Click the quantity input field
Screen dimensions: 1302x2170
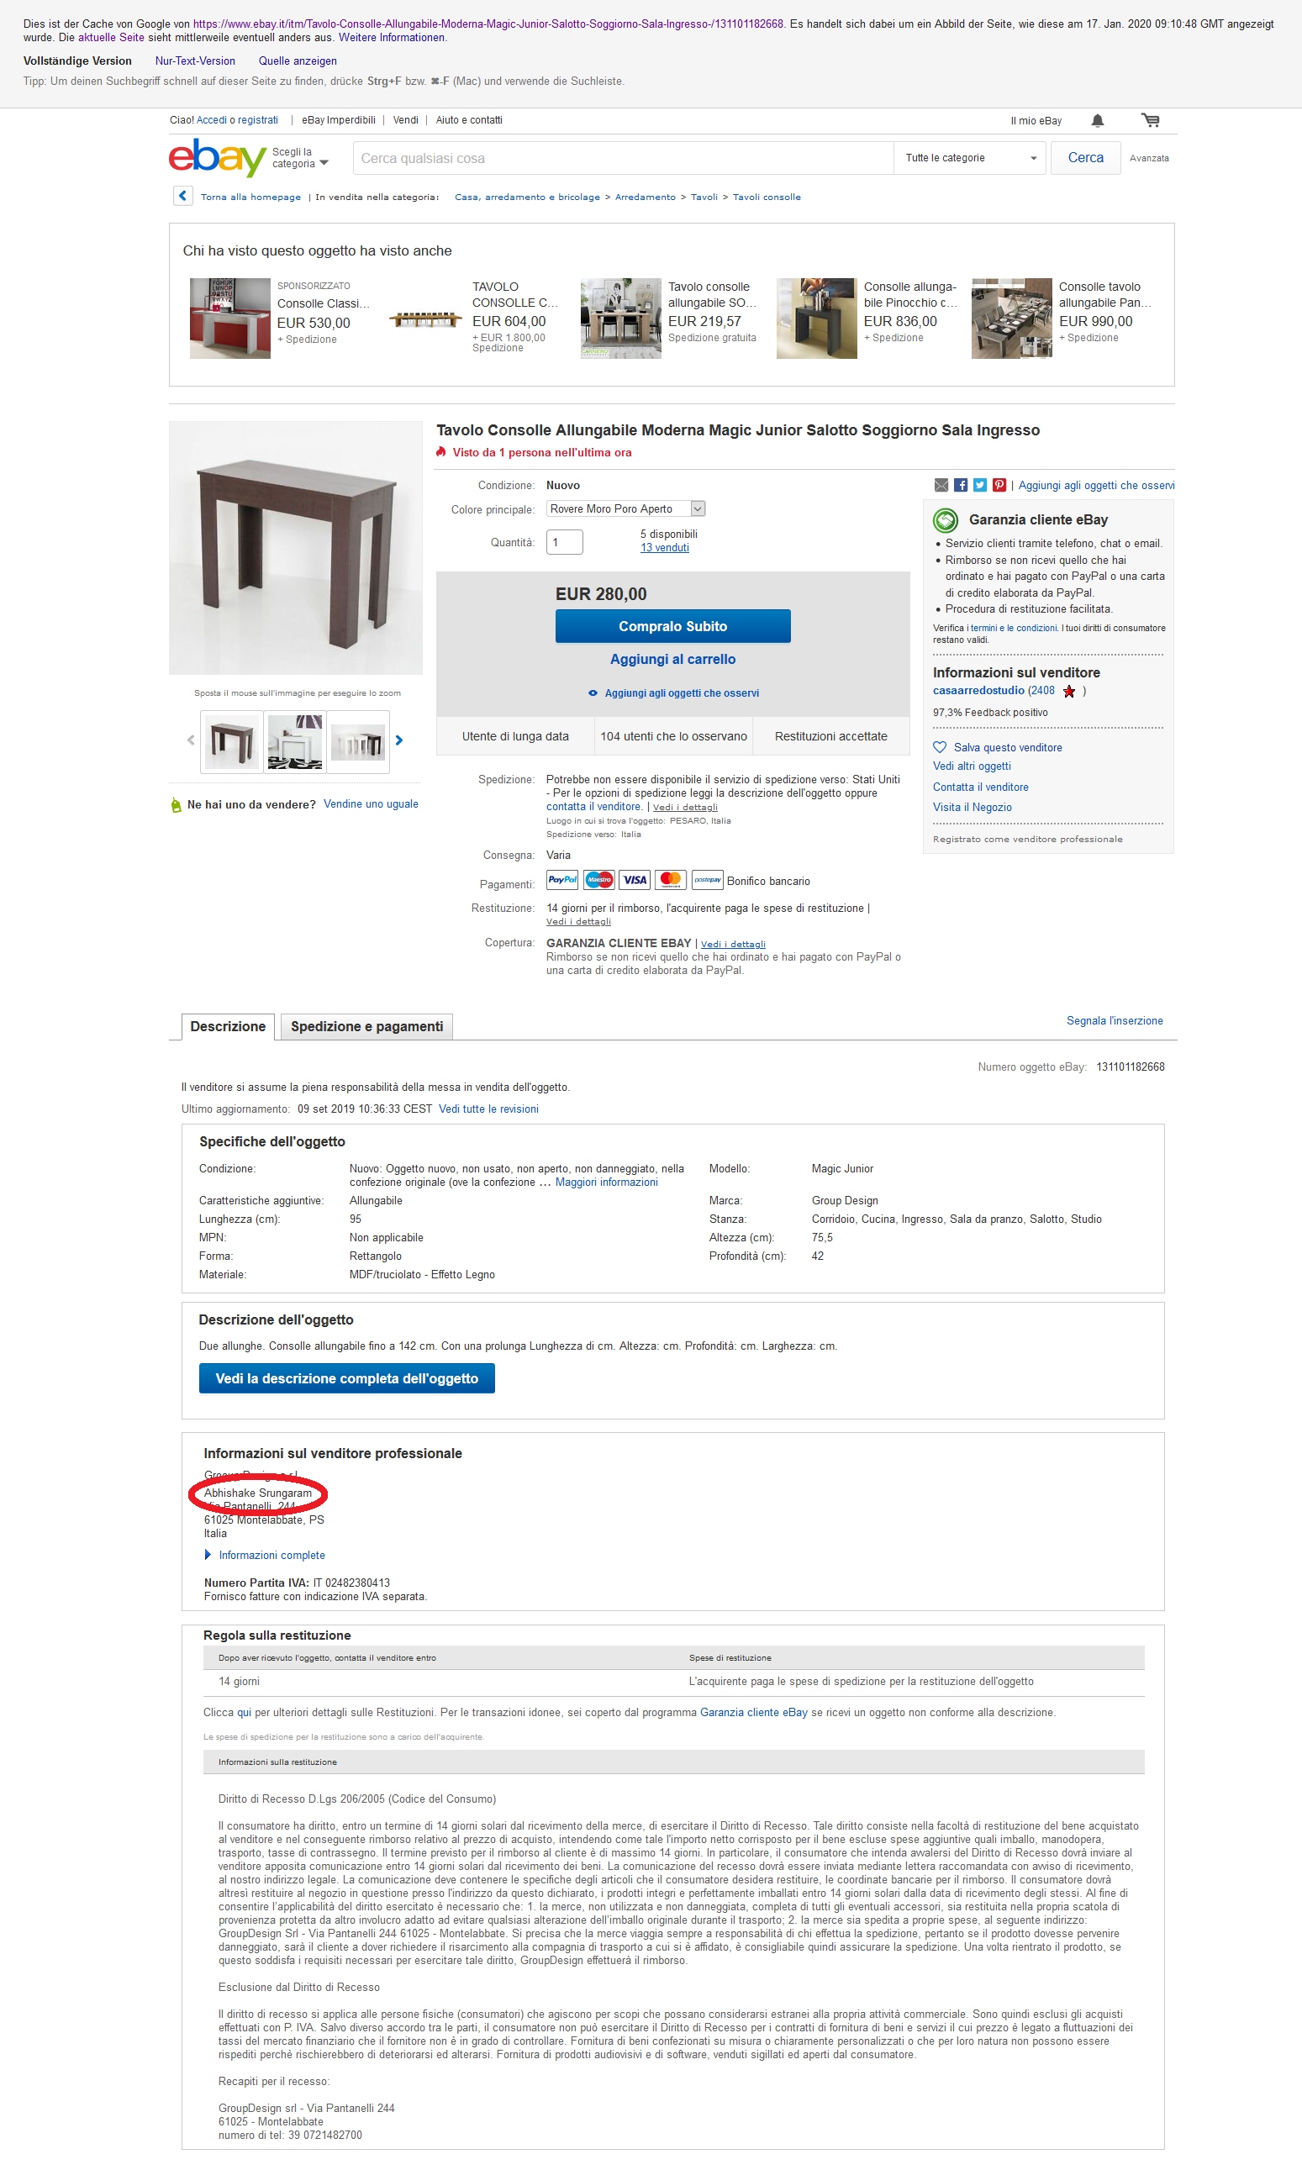click(565, 542)
